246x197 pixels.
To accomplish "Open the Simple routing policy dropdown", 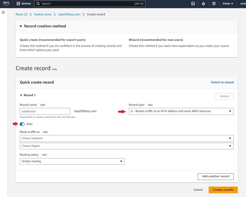I will tap(72, 161).
